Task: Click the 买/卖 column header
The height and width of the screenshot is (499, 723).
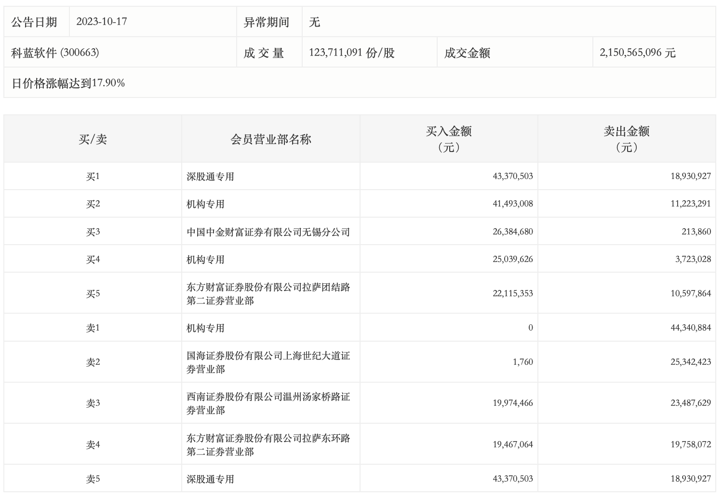Action: tap(93, 139)
